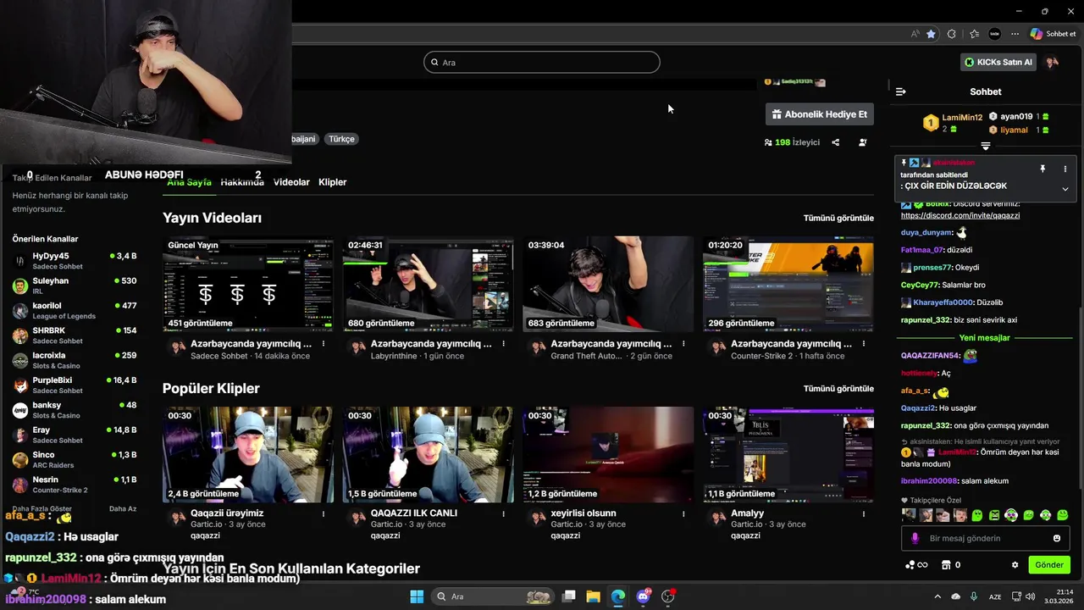This screenshot has height=610, width=1084.
Task: Open the Nesrin recommended channel
Action: (75, 485)
